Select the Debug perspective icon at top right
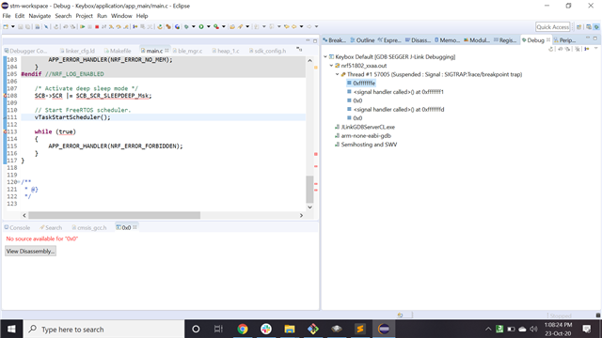Viewport: 602px width, 338px height. (x=596, y=27)
